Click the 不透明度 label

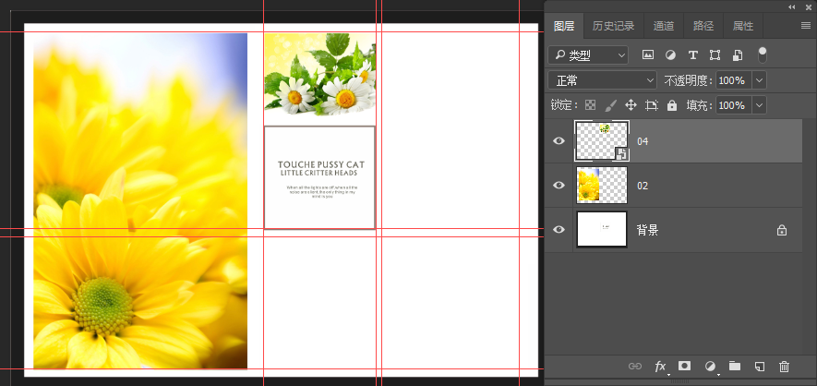pos(688,80)
